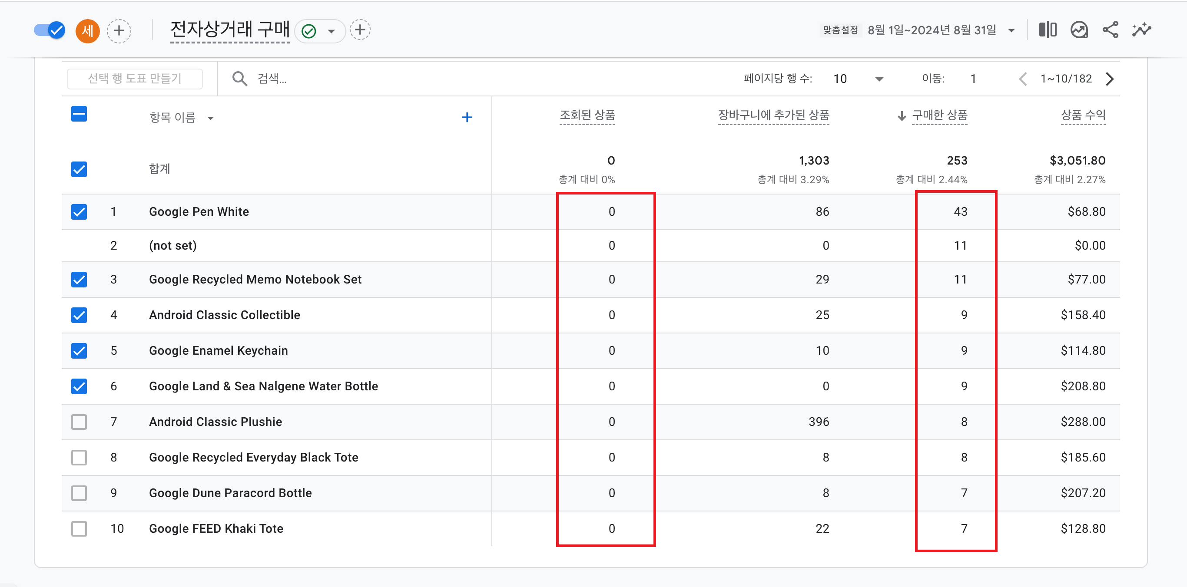Check Google Dune Paracord Bottle row

(79, 493)
